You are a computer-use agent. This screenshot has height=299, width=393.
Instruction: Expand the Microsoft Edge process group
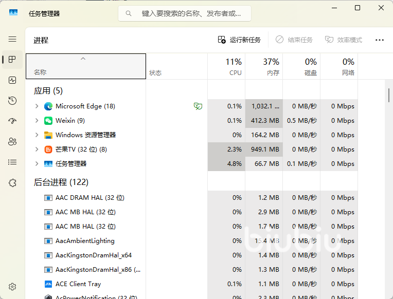[37, 106]
